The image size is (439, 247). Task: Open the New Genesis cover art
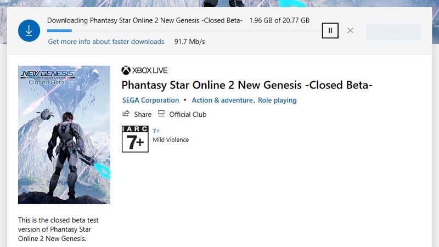tap(64, 135)
